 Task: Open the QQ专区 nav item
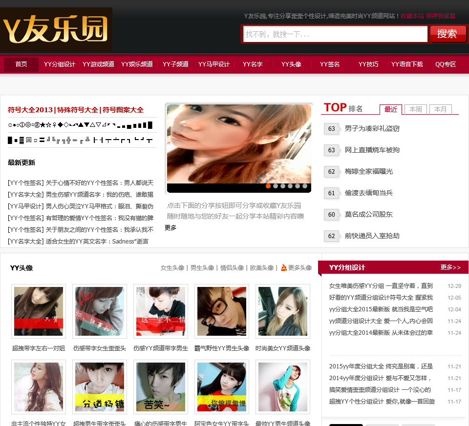click(x=446, y=64)
